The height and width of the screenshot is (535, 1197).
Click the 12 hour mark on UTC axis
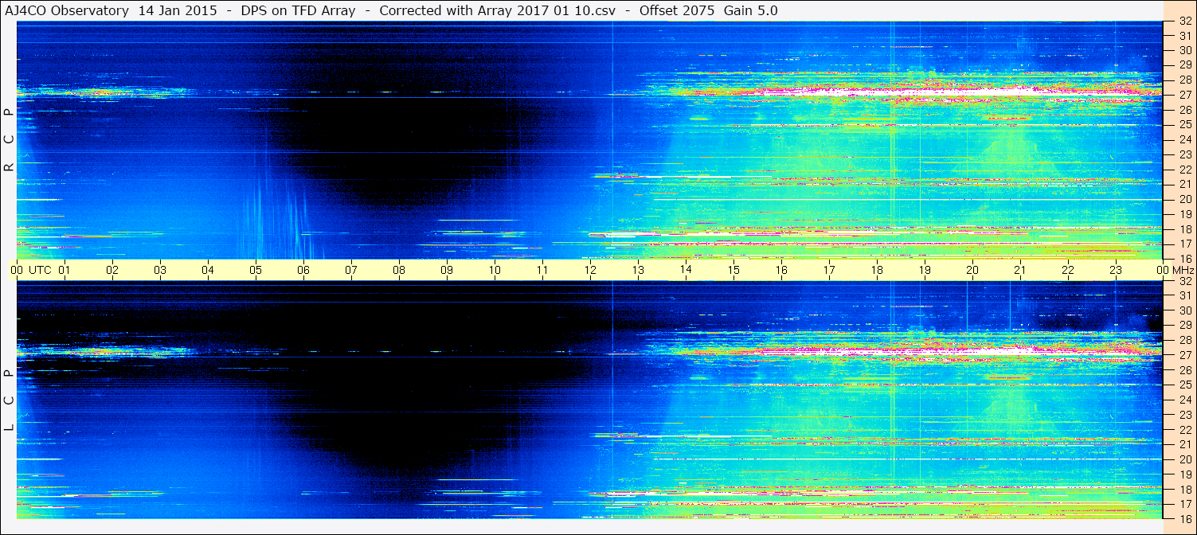(590, 270)
